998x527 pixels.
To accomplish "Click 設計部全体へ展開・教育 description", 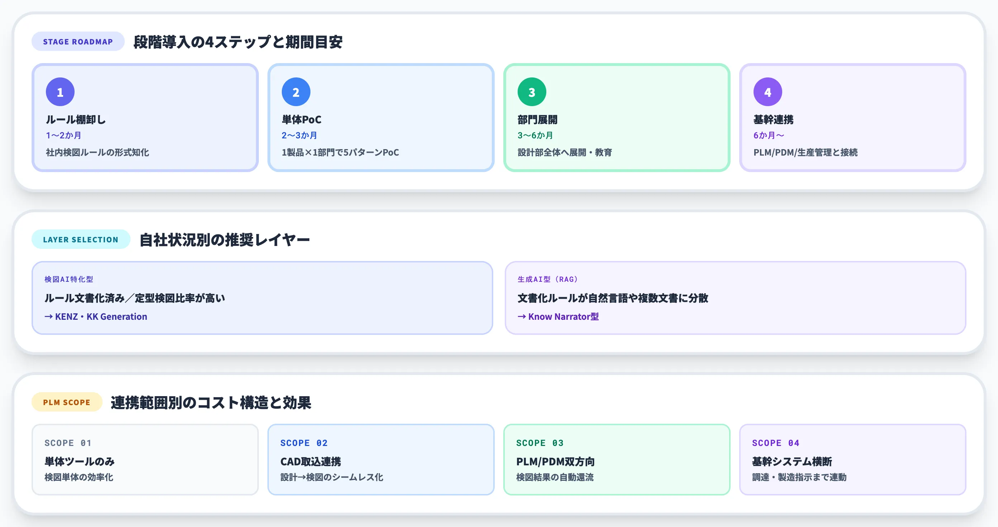I will (565, 152).
